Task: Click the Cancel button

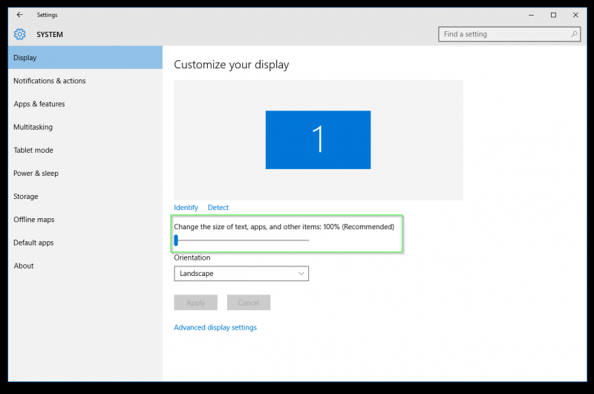Action: tap(249, 303)
